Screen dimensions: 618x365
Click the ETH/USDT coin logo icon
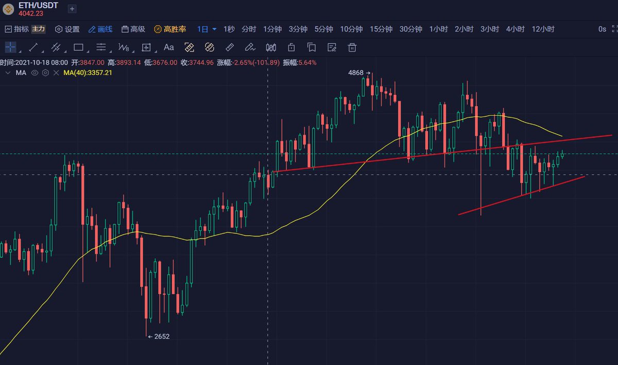[8, 9]
